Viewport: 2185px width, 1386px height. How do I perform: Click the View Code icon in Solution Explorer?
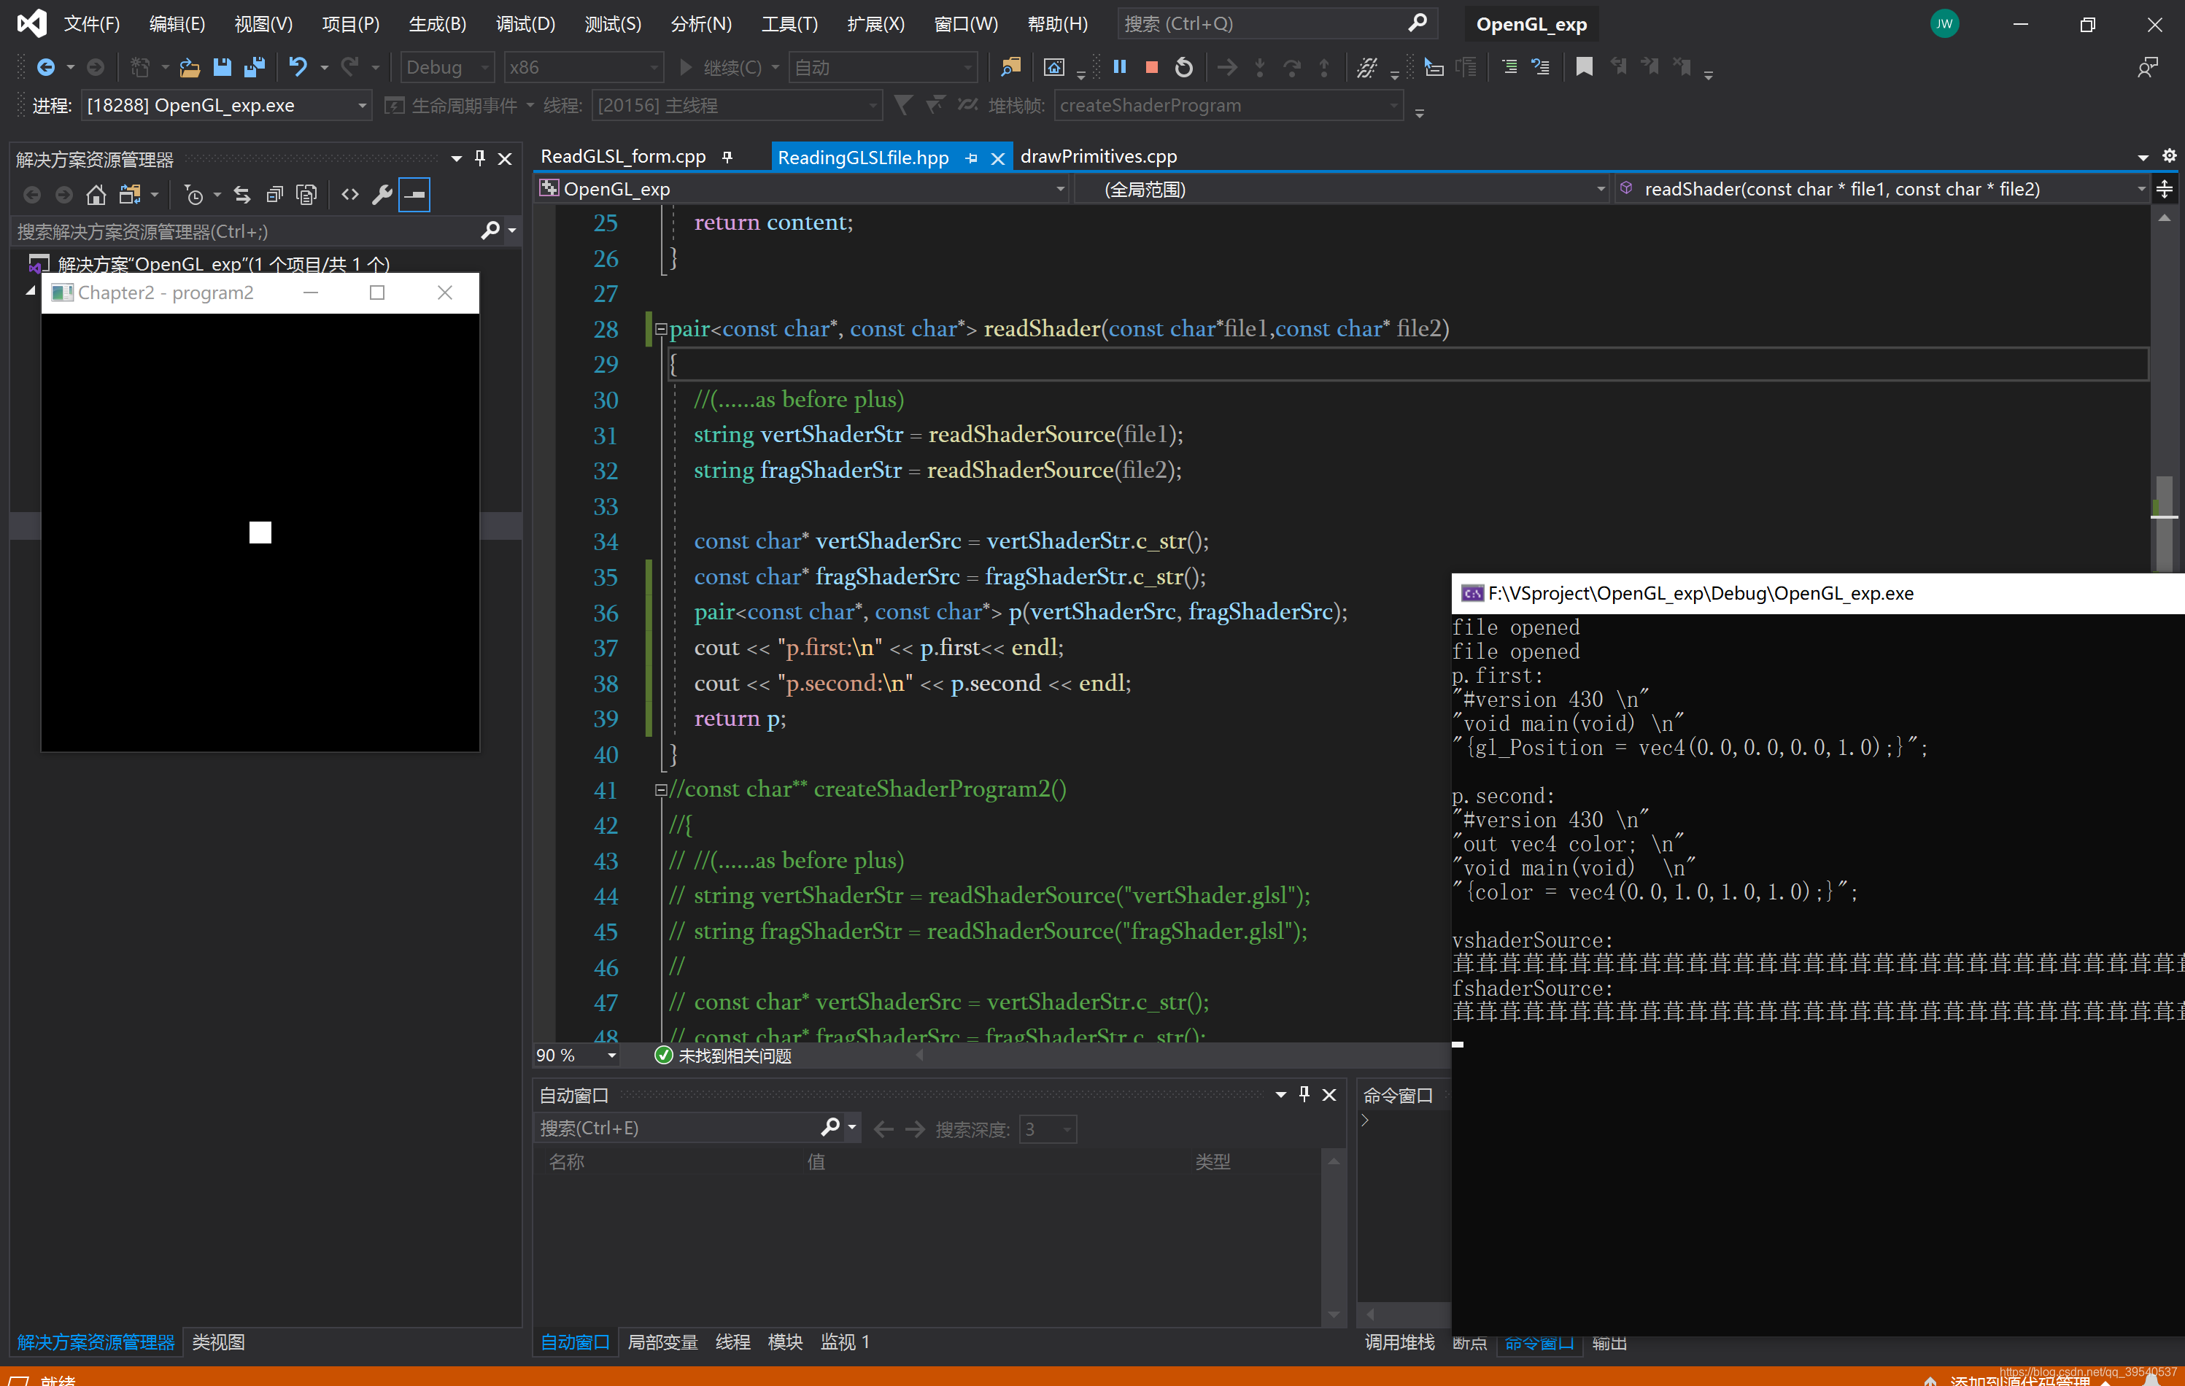349,194
